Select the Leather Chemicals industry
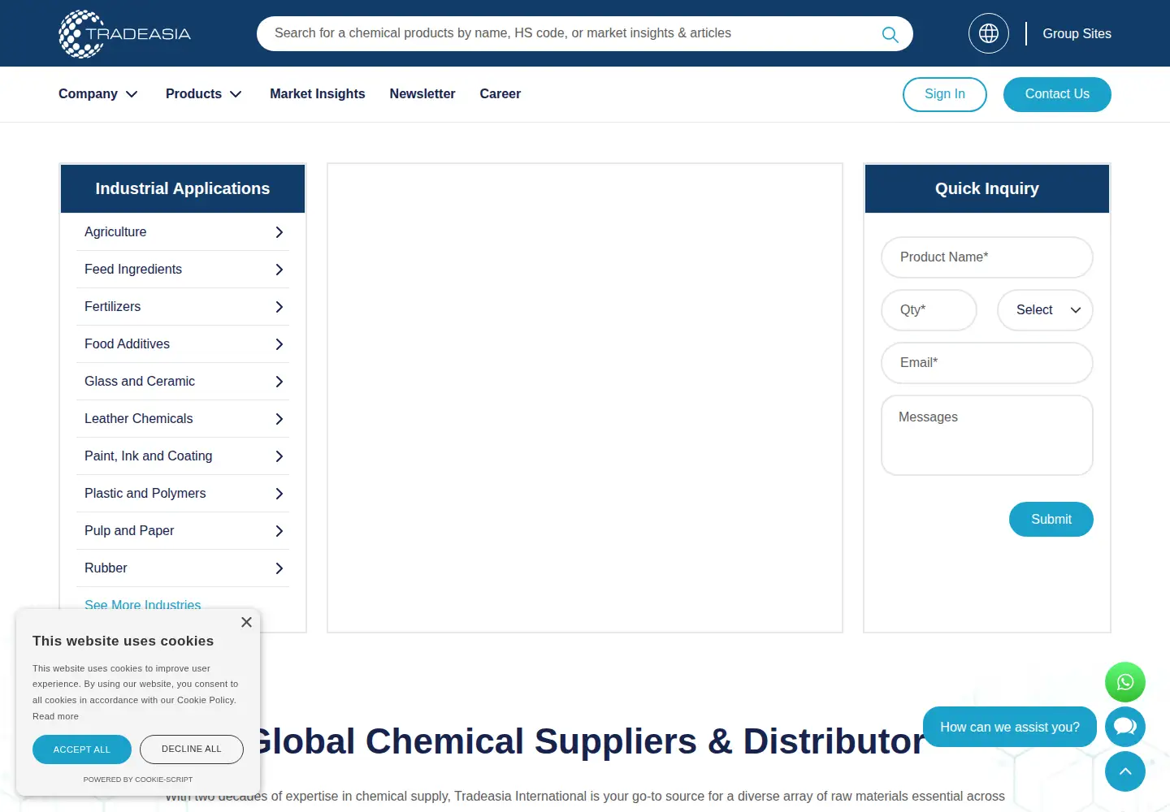This screenshot has height=812, width=1170. (139, 419)
